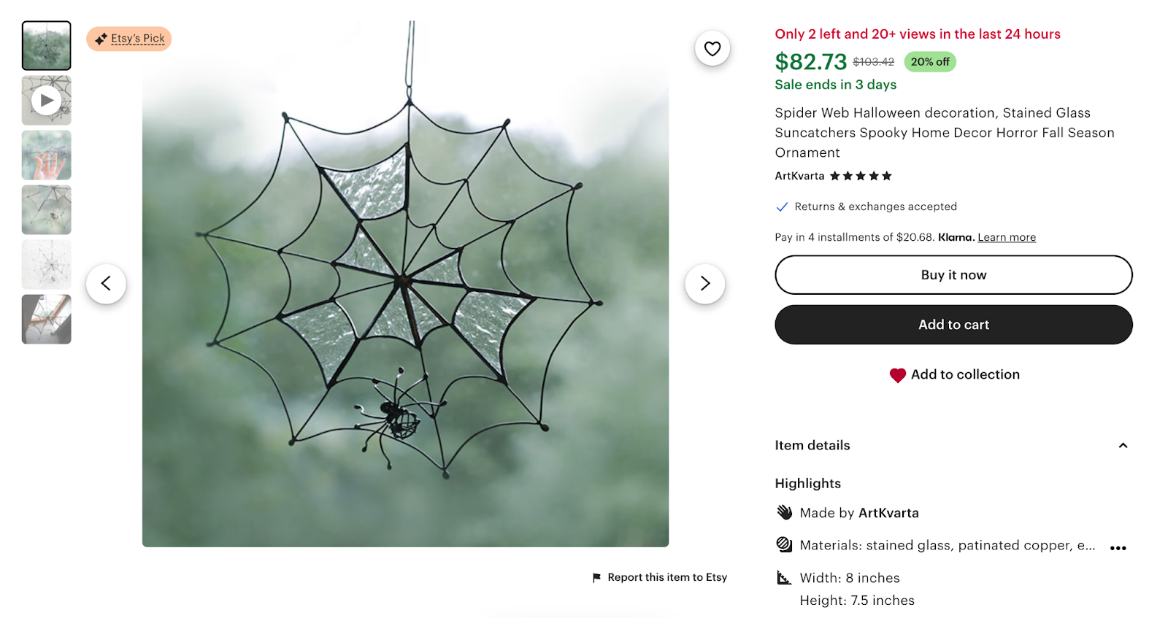Click the checkmark beside Returns & exchanges accepted

coord(781,206)
